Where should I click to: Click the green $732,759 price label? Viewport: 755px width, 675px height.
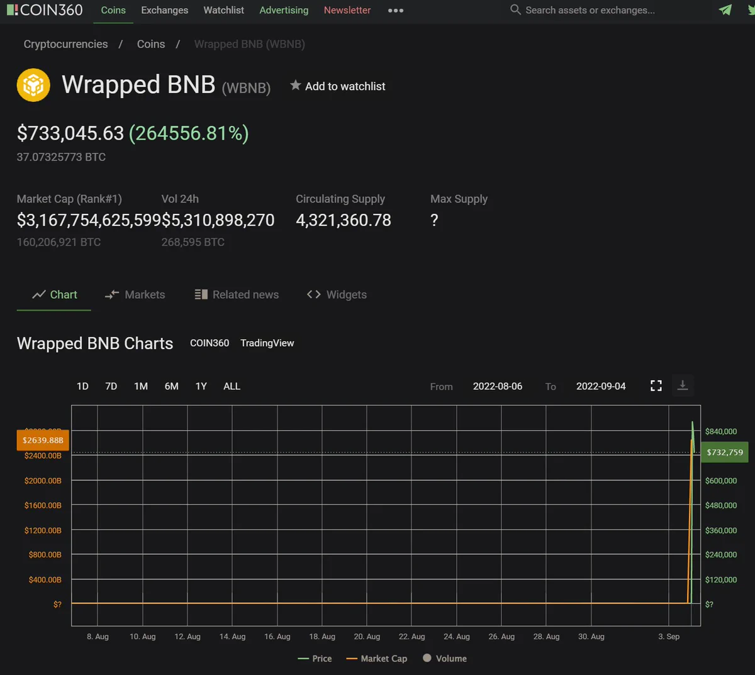(725, 452)
